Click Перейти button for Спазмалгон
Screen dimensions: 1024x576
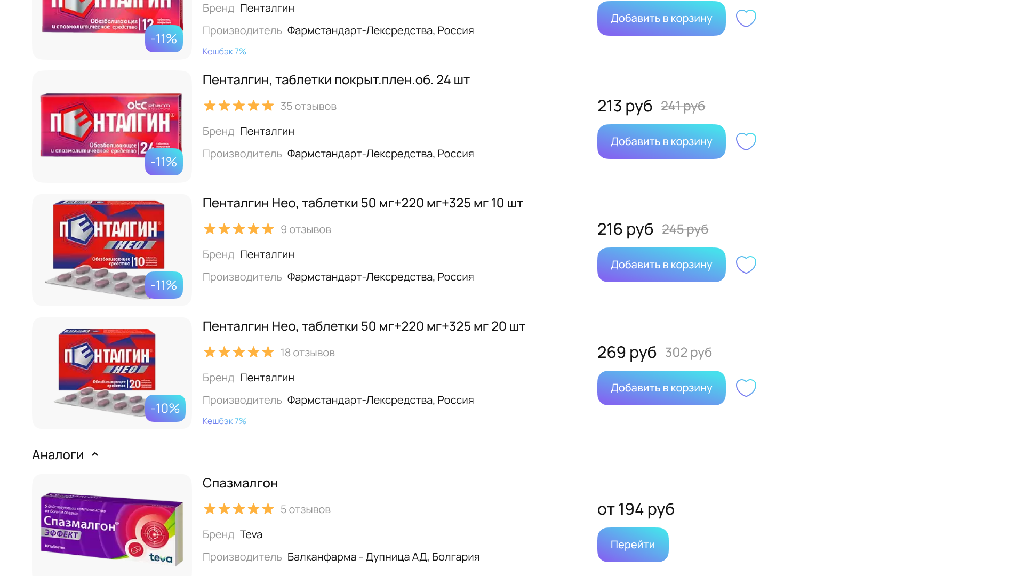(x=633, y=545)
